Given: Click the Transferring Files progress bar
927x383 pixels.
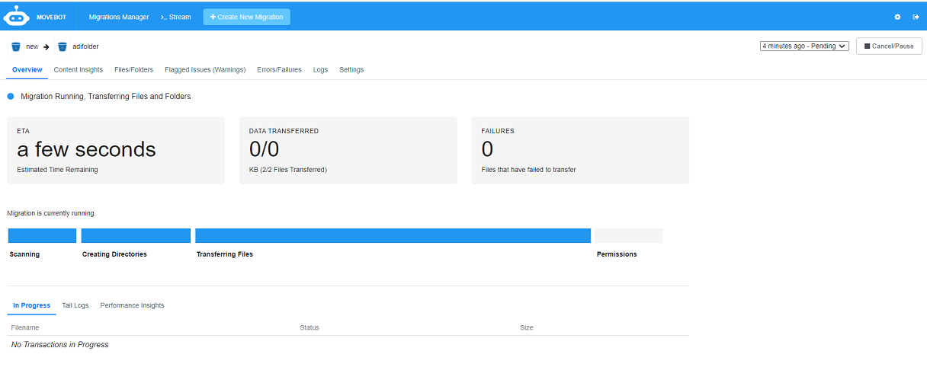Looking at the screenshot, I should point(393,235).
